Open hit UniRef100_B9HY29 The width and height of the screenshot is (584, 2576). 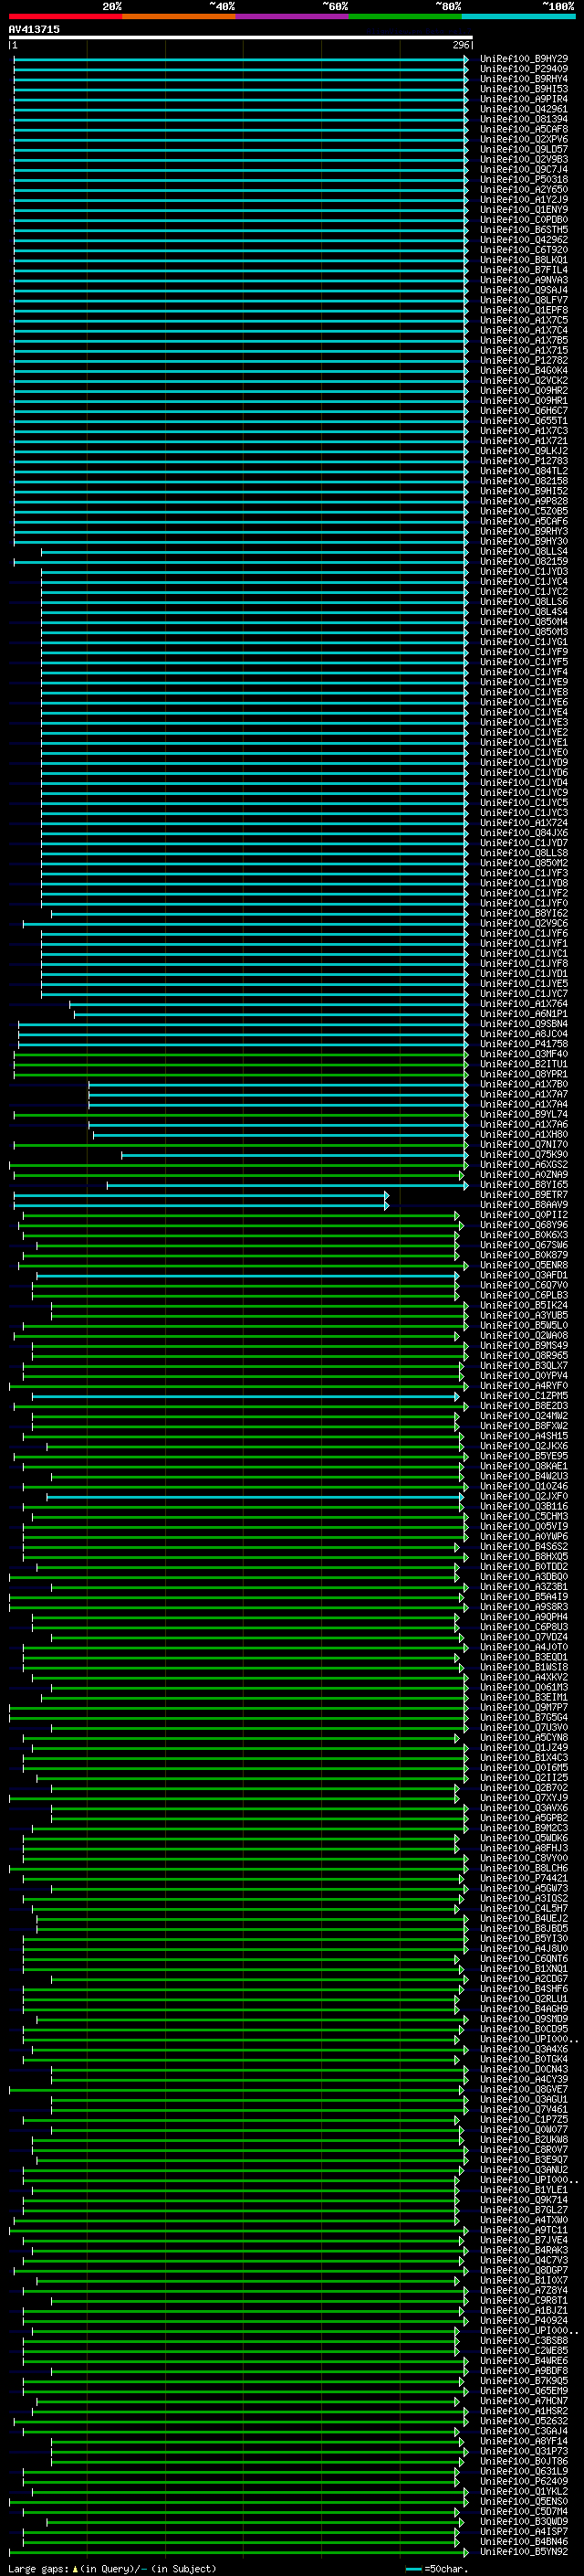pos(524,59)
